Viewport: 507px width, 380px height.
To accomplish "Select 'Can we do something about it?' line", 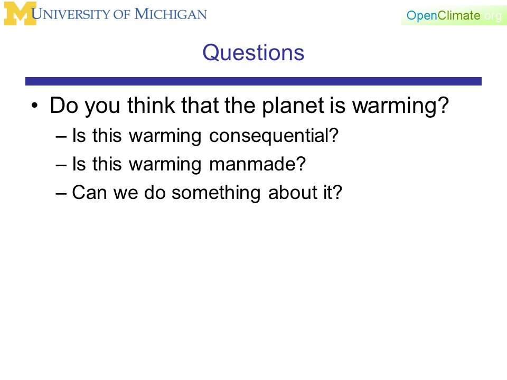I will click(x=207, y=193).
